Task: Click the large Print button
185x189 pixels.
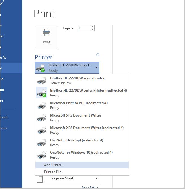Action: (46, 37)
